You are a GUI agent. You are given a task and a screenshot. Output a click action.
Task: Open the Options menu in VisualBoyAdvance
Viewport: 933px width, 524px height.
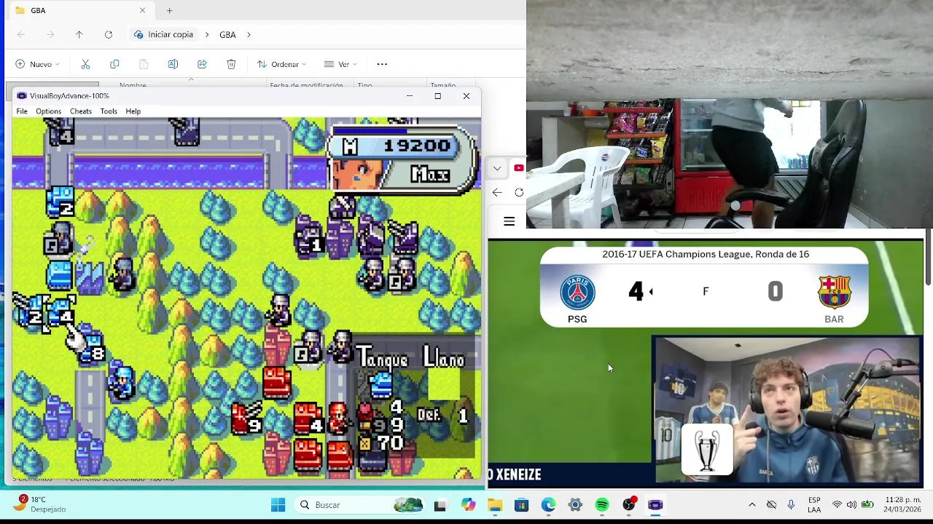(48, 111)
